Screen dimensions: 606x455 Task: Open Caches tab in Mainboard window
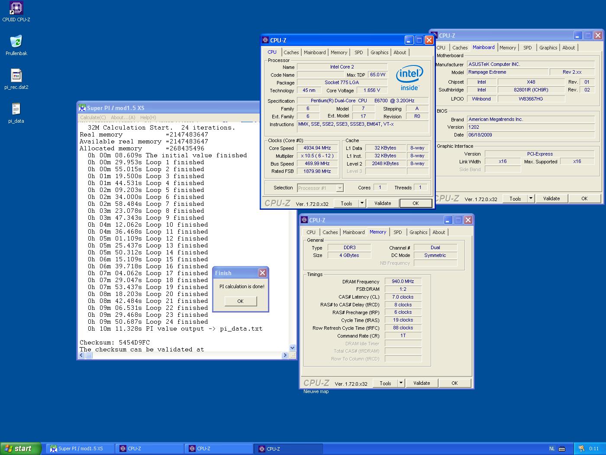(x=460, y=48)
